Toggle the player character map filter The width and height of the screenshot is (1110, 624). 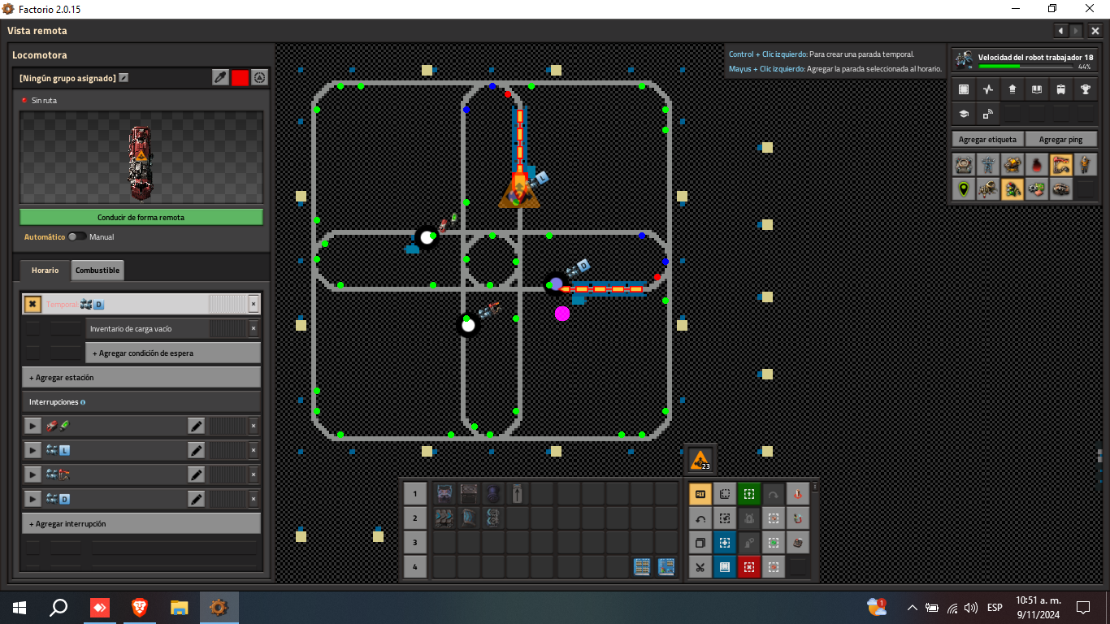1086,166
